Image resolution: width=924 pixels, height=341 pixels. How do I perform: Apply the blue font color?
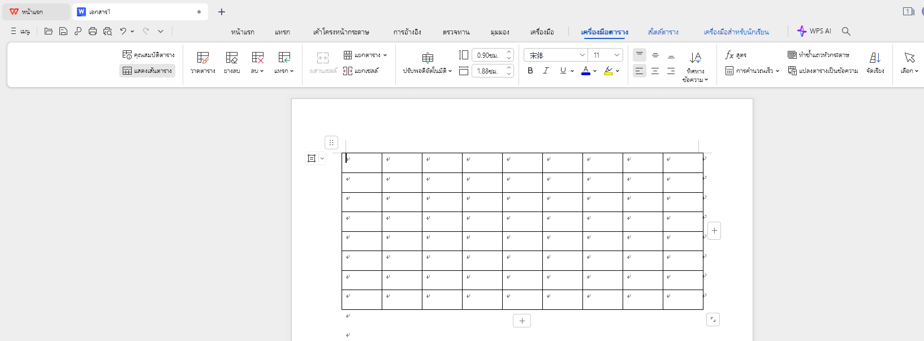586,71
